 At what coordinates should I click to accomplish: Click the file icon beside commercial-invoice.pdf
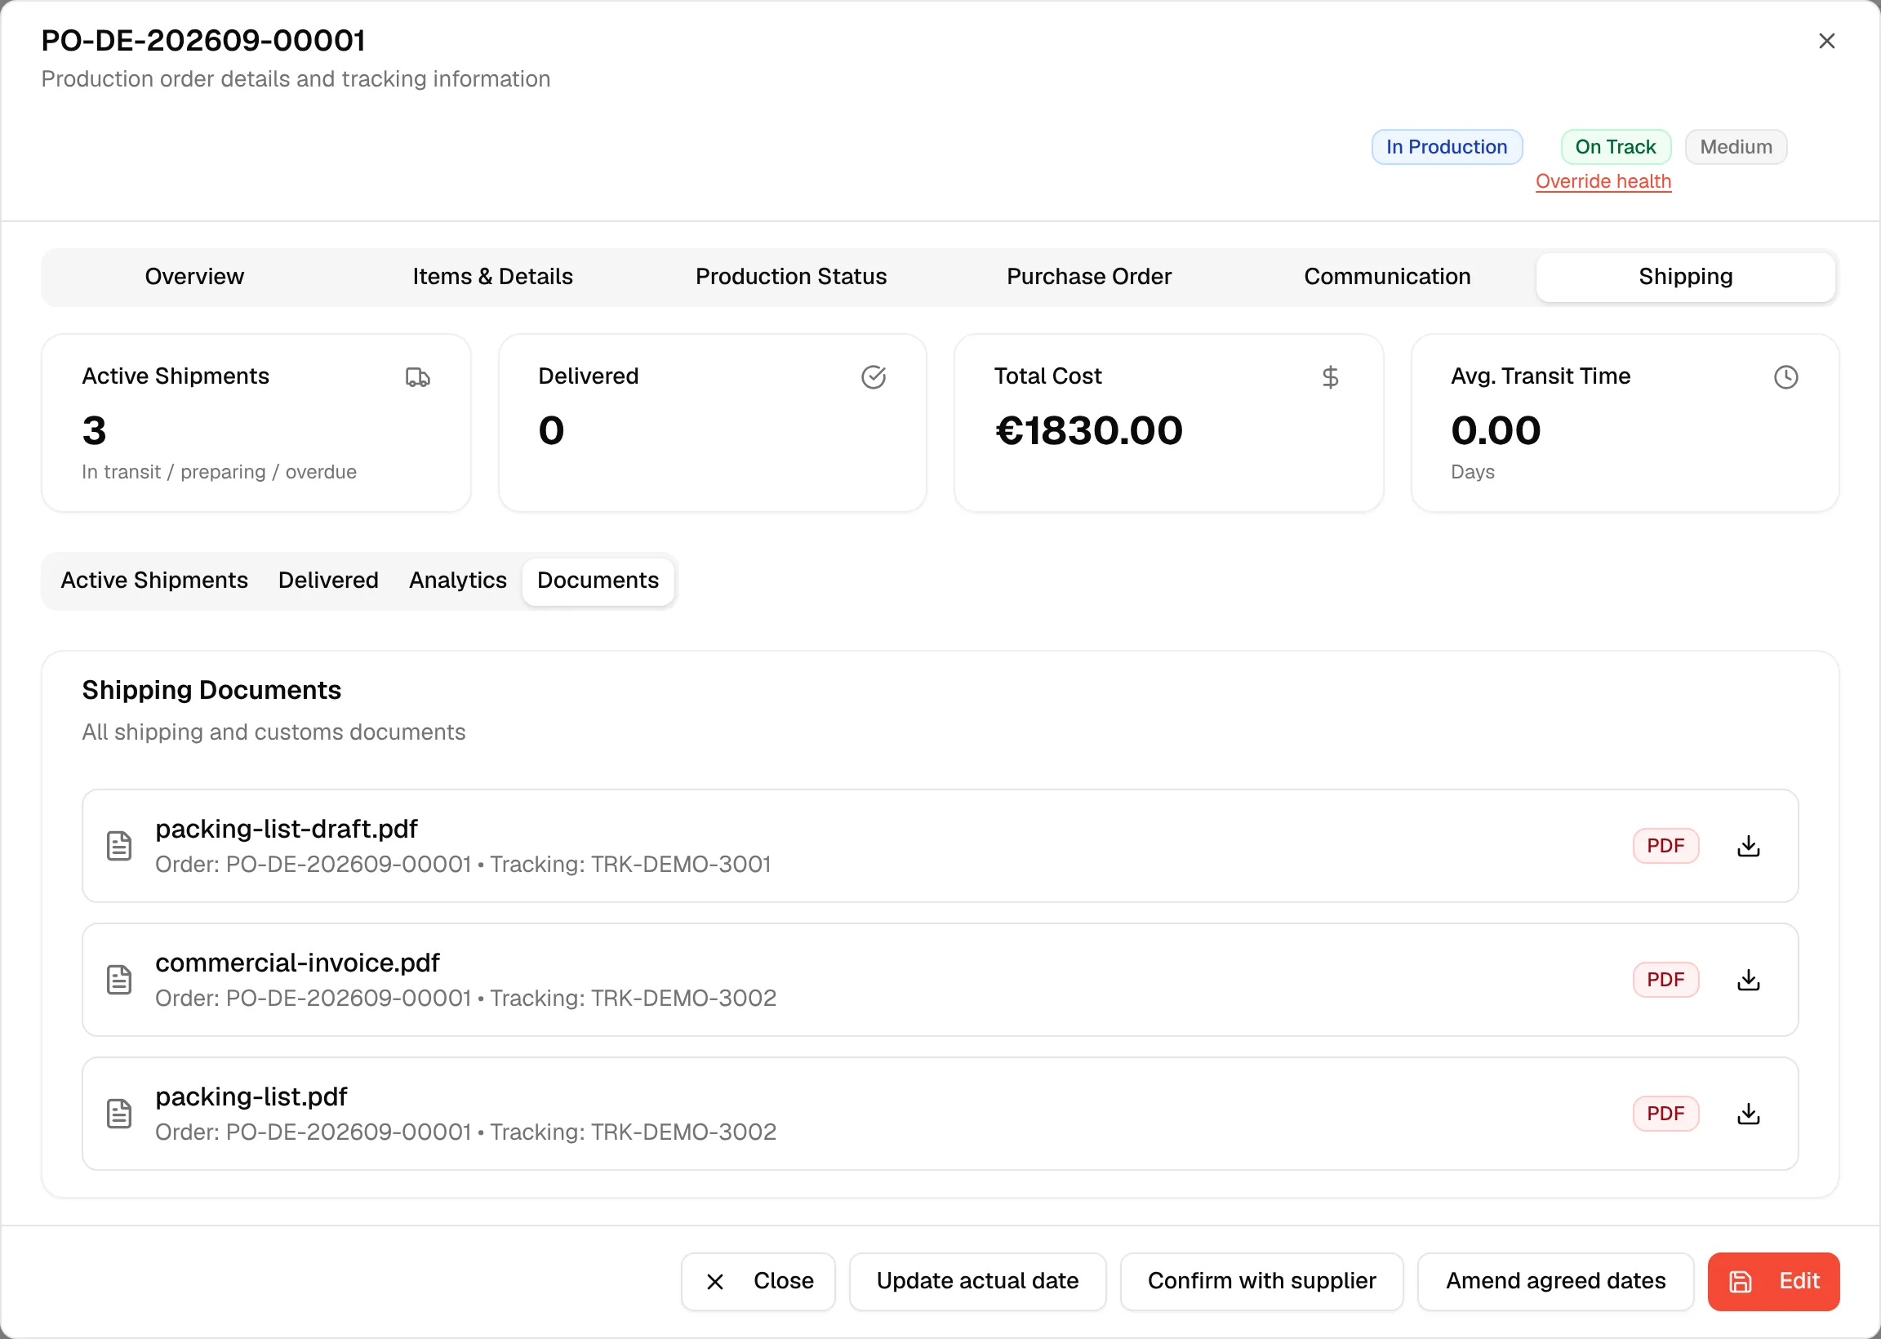119,980
